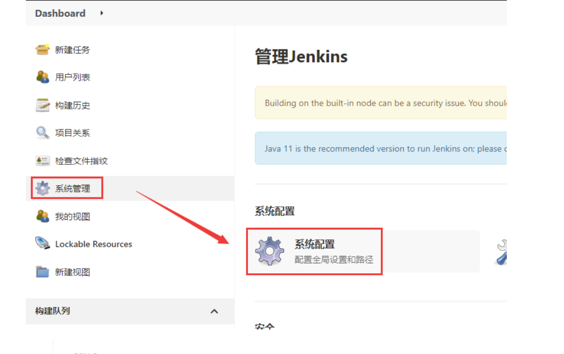
Task: Click the yellow built-in node security warning
Action: 380,103
